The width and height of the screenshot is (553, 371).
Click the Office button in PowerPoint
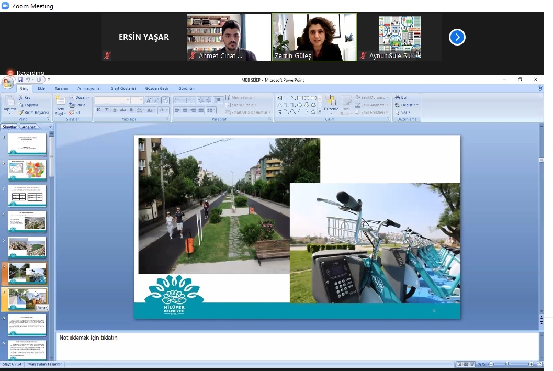pyautogui.click(x=7, y=83)
